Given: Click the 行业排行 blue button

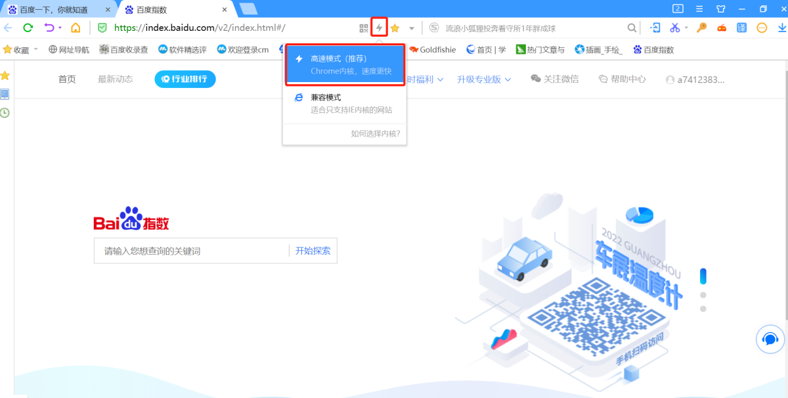Looking at the screenshot, I should point(185,79).
